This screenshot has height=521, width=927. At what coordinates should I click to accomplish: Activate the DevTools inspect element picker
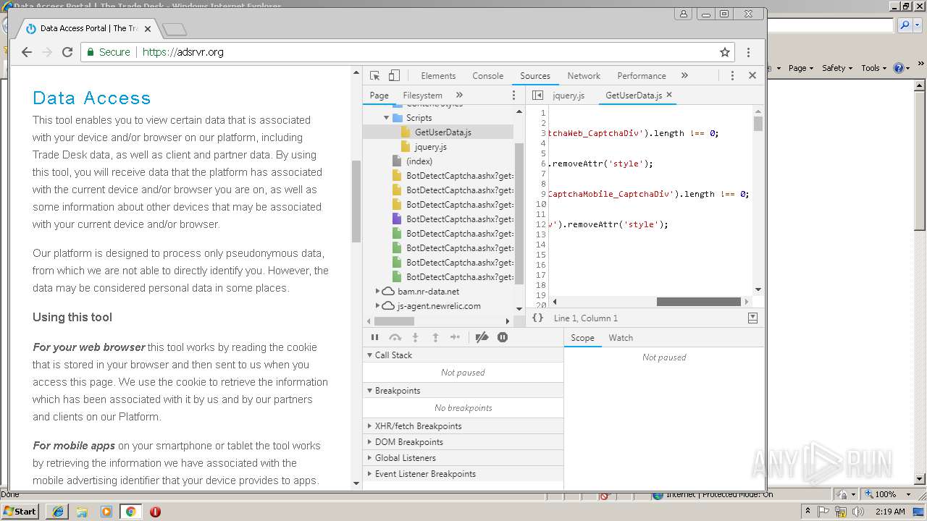[374, 75]
